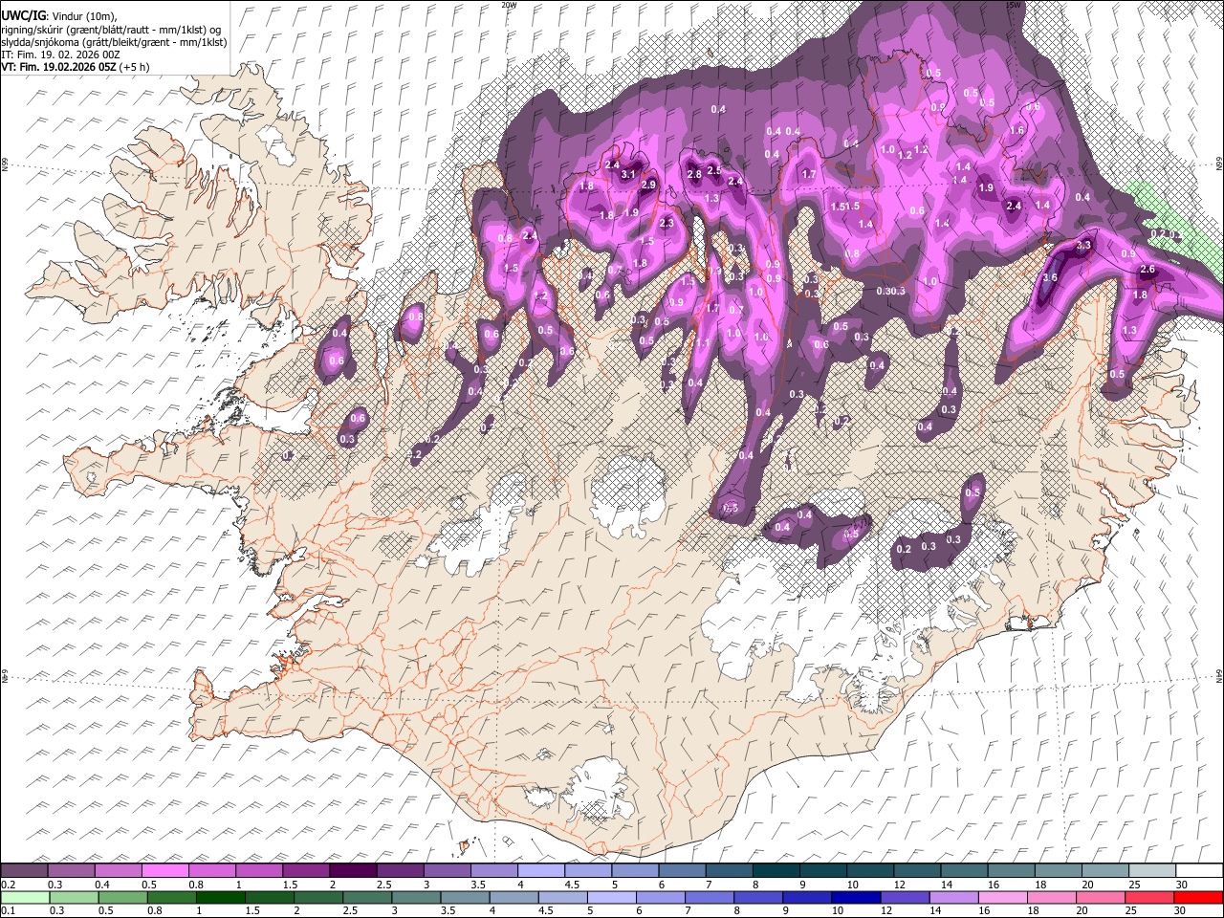This screenshot has width=1224, height=918.
Task: Click the dark grey-purple 0.2–0.3 snow legend swatch
Action: [25, 871]
